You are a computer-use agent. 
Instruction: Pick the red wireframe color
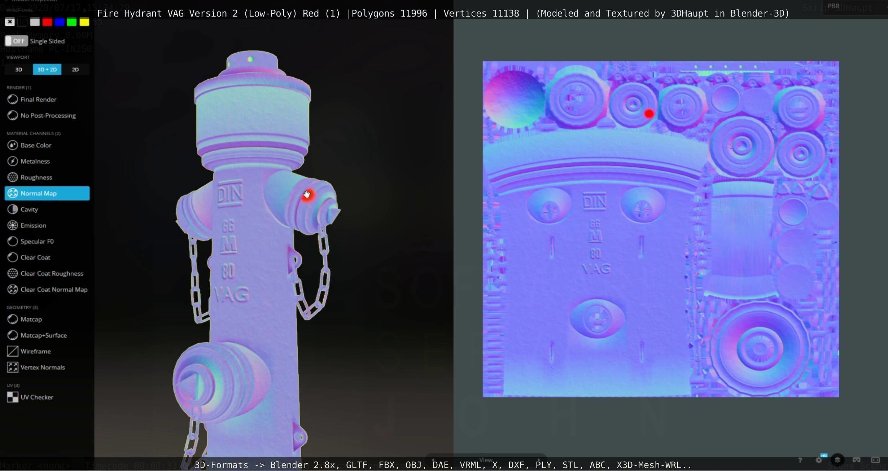click(x=47, y=22)
